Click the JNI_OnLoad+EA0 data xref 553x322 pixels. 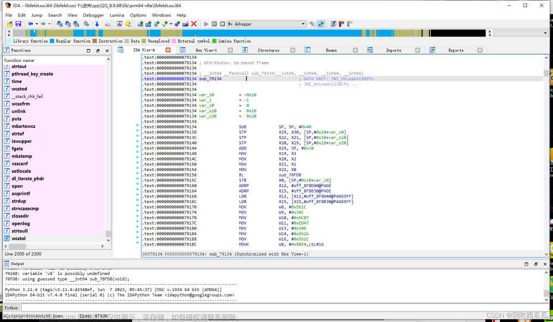click(351, 79)
